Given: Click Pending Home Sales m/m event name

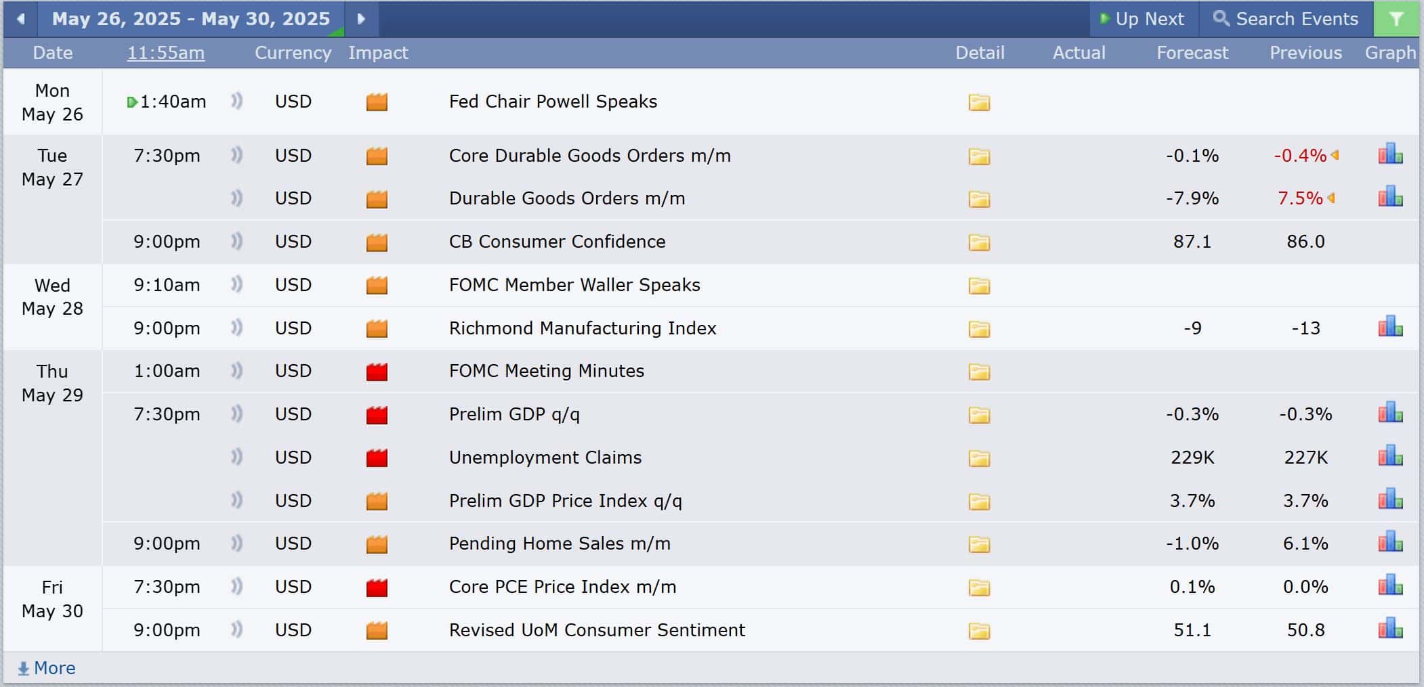Looking at the screenshot, I should (560, 544).
